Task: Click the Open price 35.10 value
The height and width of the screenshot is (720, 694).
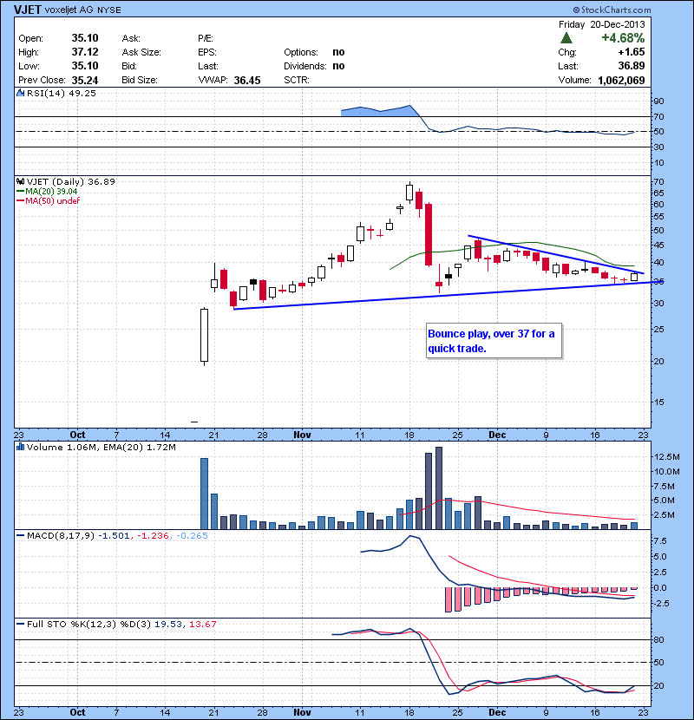Action: 85,38
